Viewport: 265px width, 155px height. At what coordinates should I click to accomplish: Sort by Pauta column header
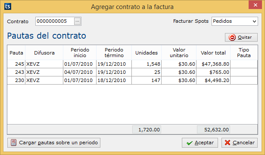click(x=16, y=53)
